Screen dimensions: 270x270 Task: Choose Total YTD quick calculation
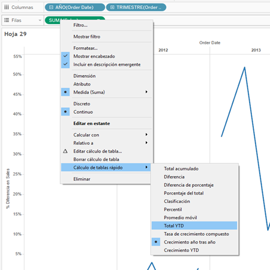pyautogui.click(x=194, y=226)
